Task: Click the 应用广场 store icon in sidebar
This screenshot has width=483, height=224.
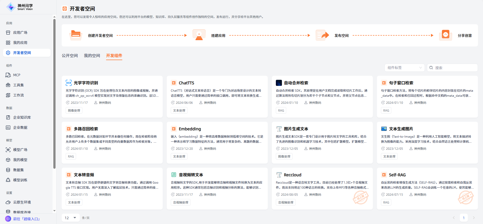Action: coord(8,33)
